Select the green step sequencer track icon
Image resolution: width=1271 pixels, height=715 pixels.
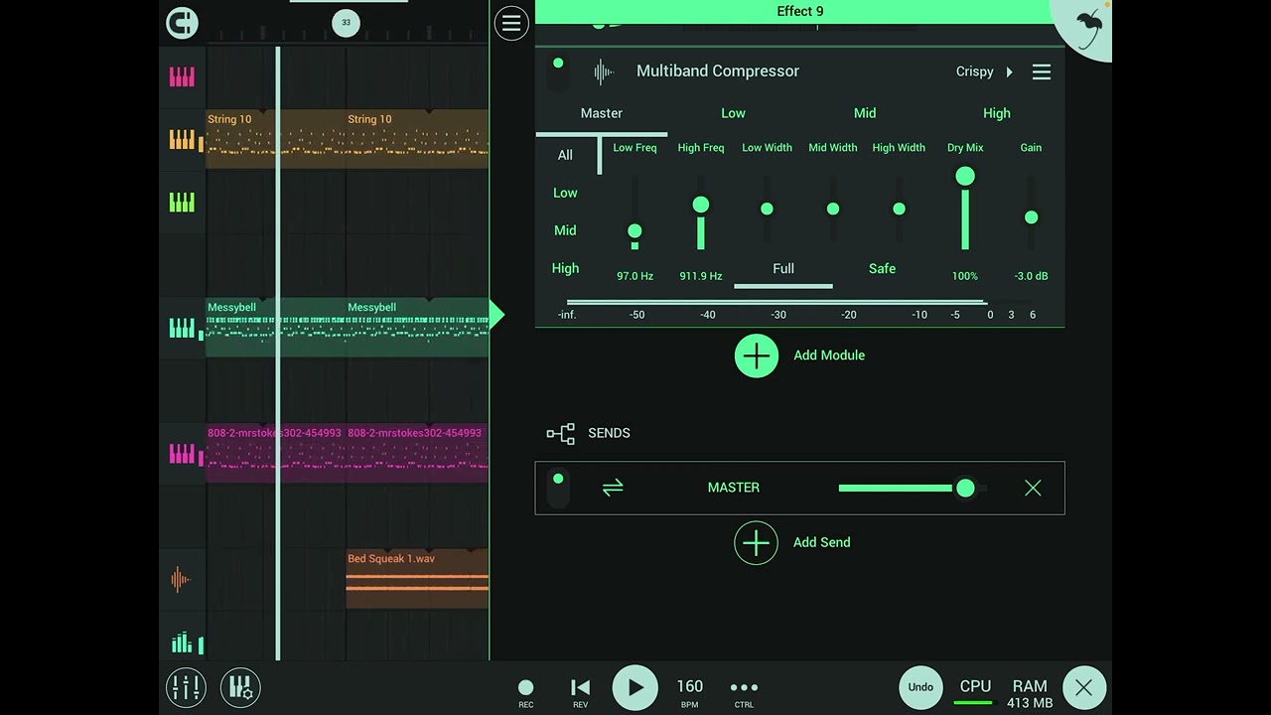tap(183, 643)
